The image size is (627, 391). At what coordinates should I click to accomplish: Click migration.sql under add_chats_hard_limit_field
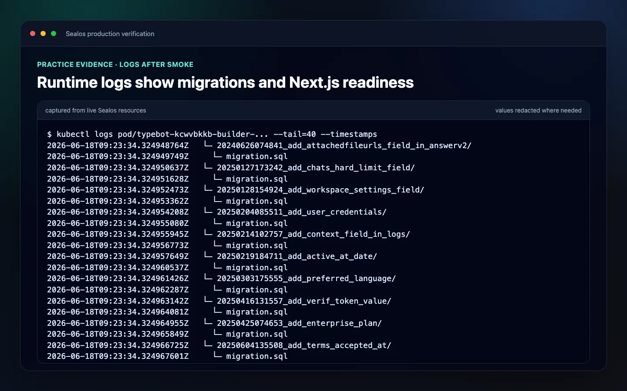pyautogui.click(x=257, y=179)
